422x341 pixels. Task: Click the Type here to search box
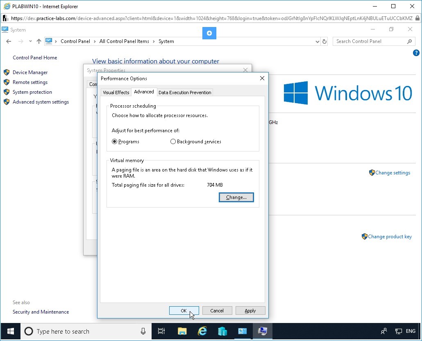coord(86,331)
